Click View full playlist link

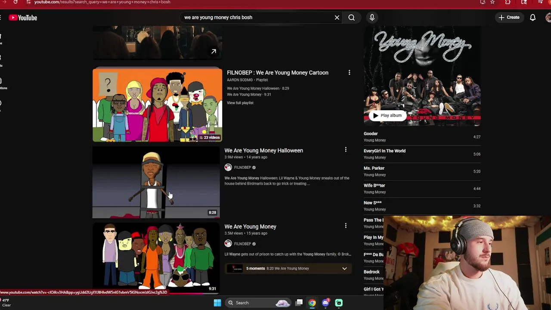click(x=240, y=103)
